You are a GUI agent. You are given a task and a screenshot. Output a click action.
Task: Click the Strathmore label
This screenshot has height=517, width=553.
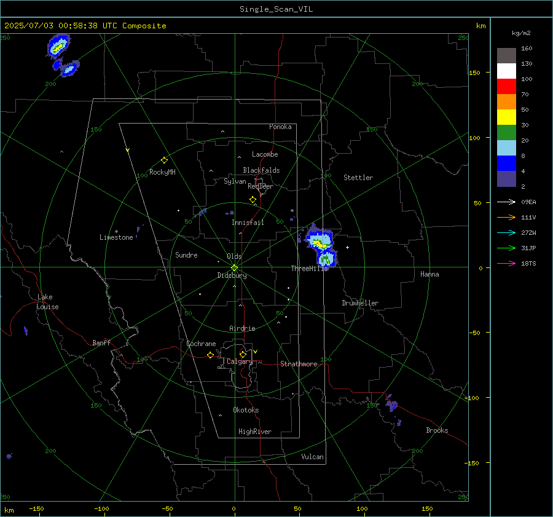pyautogui.click(x=299, y=364)
